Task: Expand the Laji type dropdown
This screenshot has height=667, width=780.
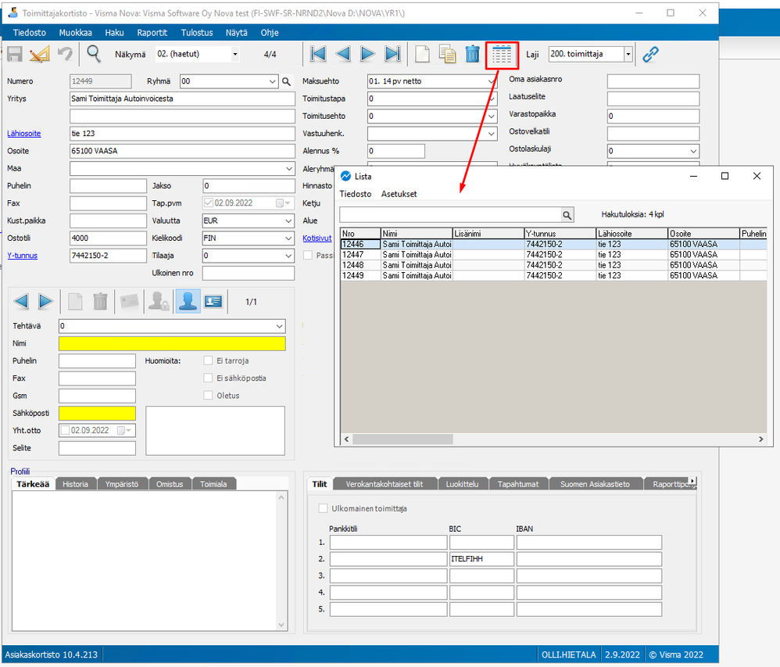Action: pos(628,54)
